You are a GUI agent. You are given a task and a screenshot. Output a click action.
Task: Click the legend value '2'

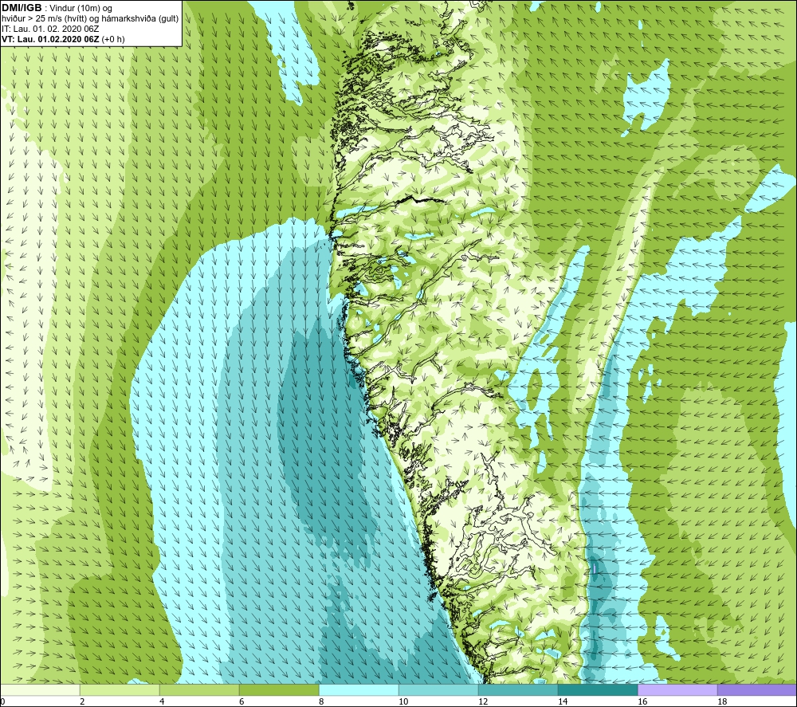[x=82, y=701]
